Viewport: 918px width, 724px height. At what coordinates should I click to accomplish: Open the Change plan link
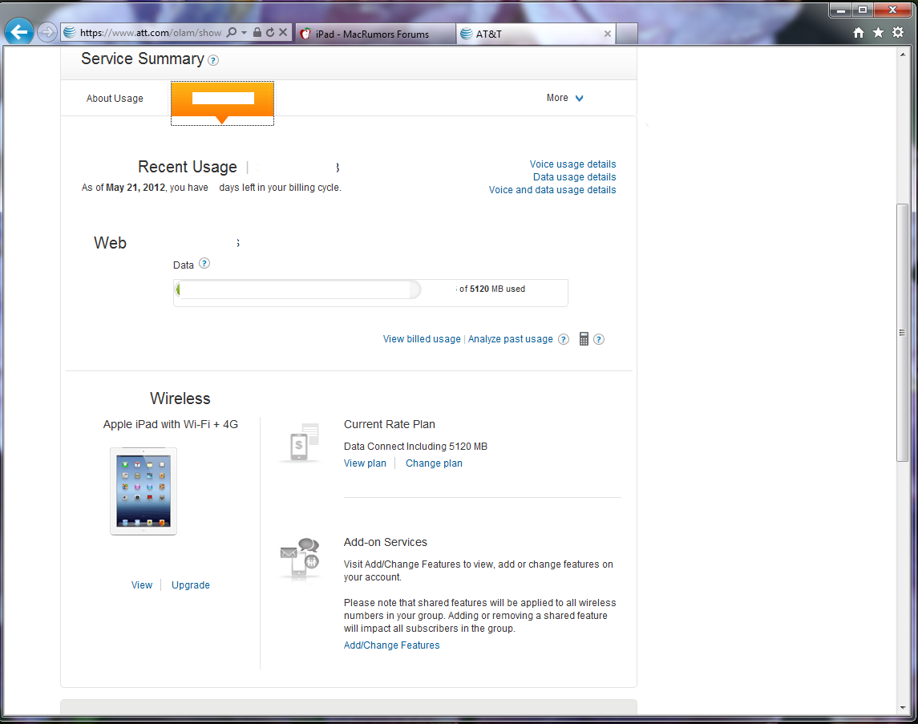click(x=434, y=463)
